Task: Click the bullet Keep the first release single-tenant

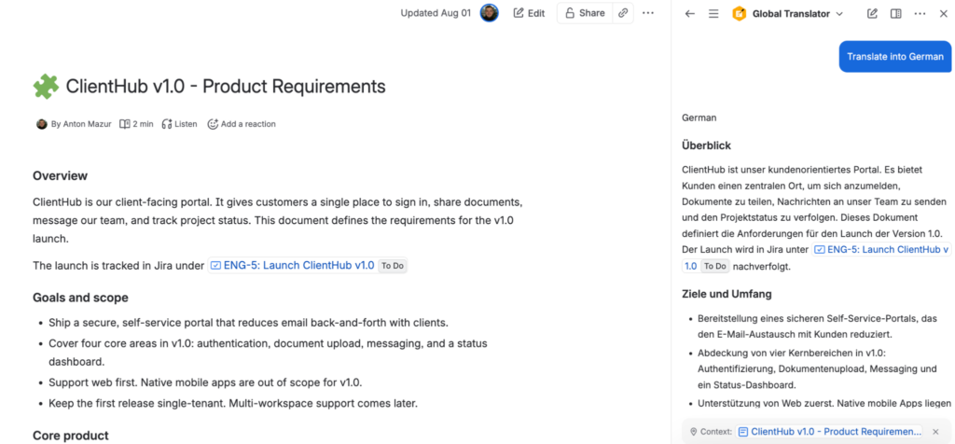Action: point(233,403)
